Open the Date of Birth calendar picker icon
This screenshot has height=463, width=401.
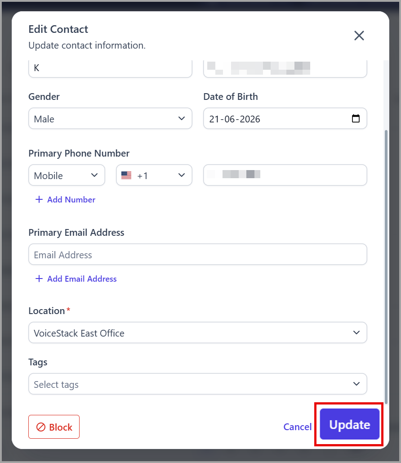pyautogui.click(x=356, y=118)
